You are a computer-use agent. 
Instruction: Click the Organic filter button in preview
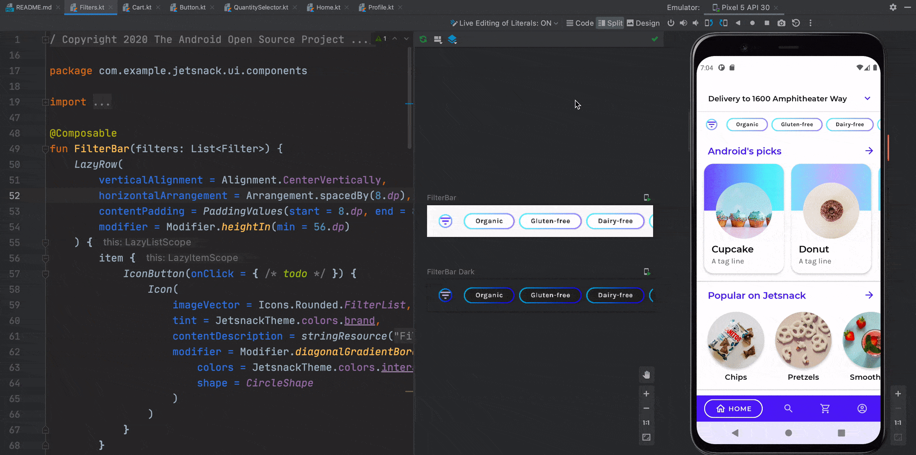click(489, 220)
